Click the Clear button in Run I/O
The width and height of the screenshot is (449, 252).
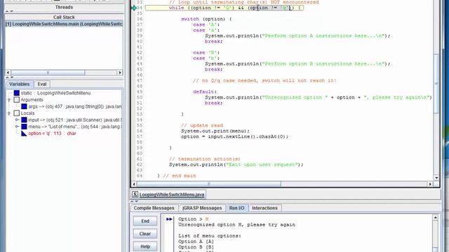pos(145,234)
